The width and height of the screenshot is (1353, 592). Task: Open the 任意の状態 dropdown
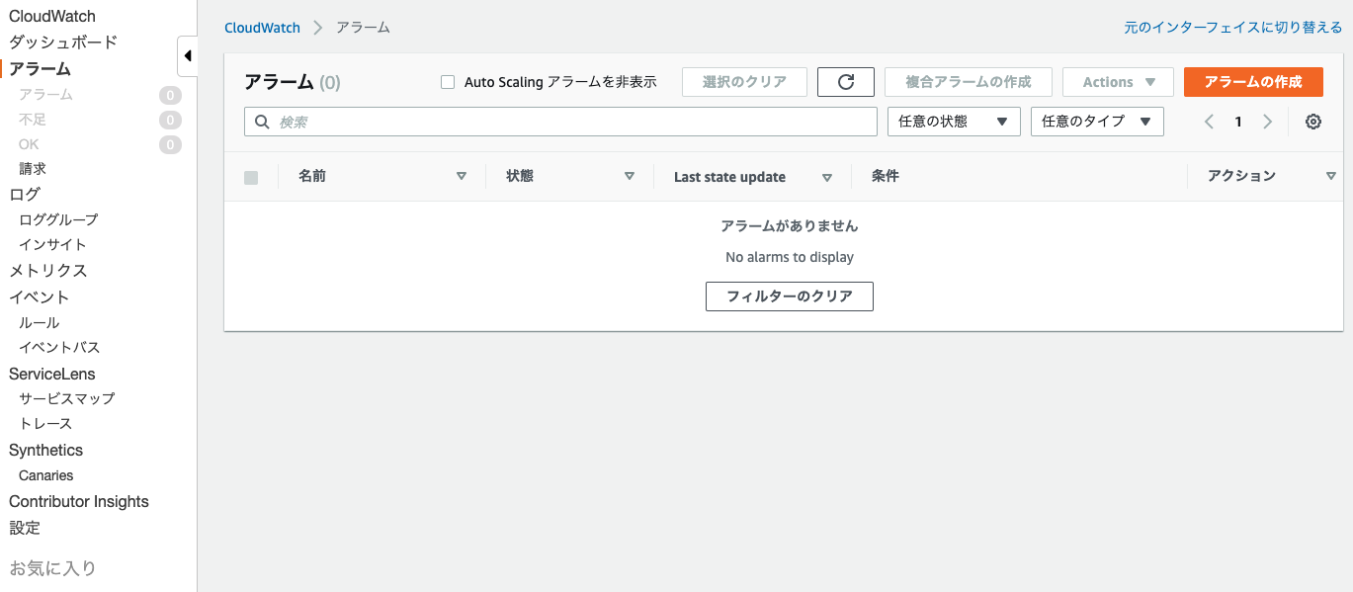[954, 122]
